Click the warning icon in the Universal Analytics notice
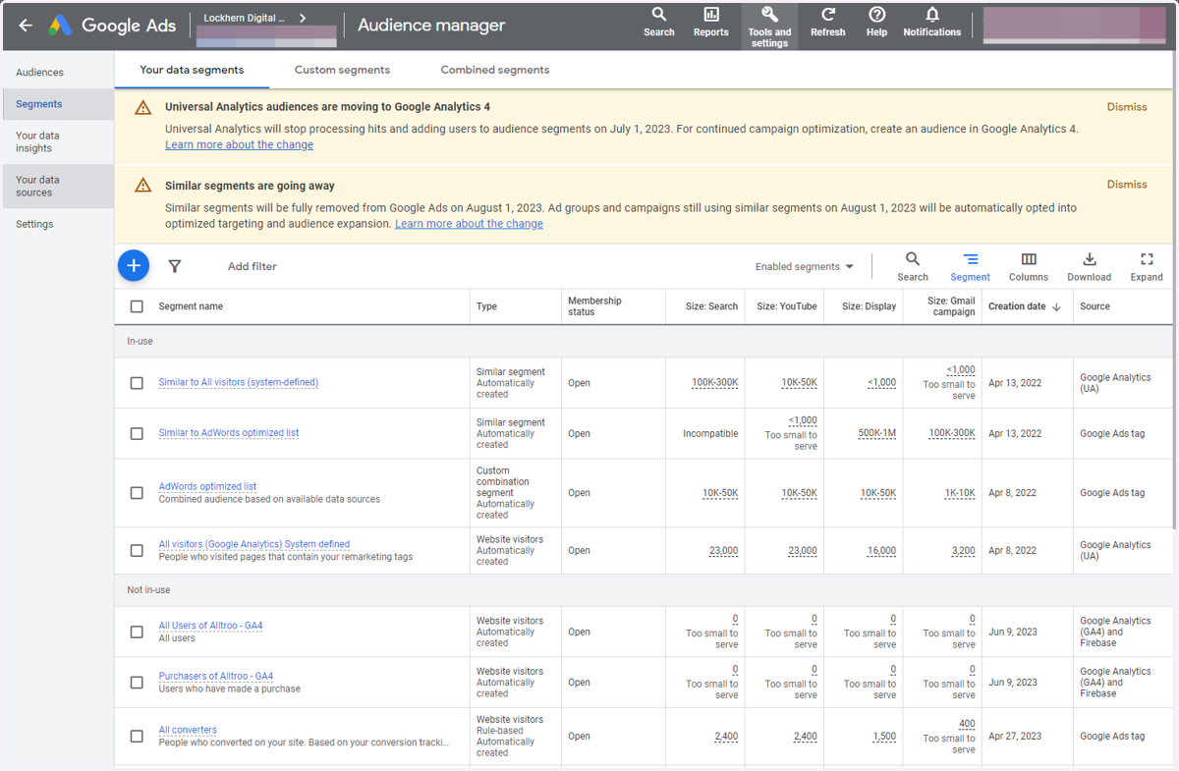This screenshot has height=771, width=1179. coord(143,108)
